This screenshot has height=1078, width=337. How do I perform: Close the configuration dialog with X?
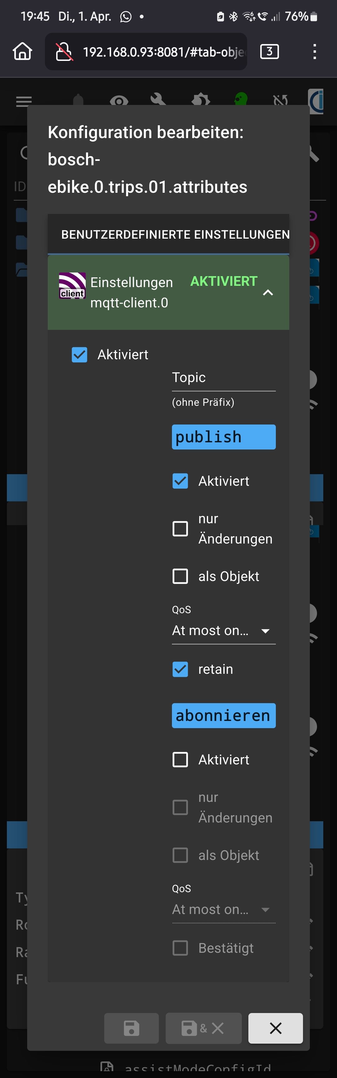(x=275, y=1028)
